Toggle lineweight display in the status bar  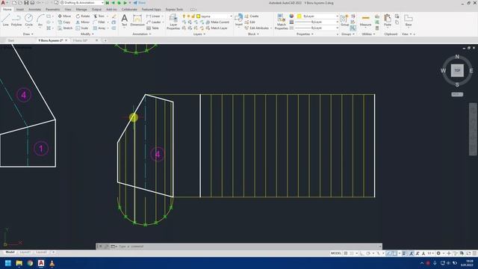click(x=405, y=253)
